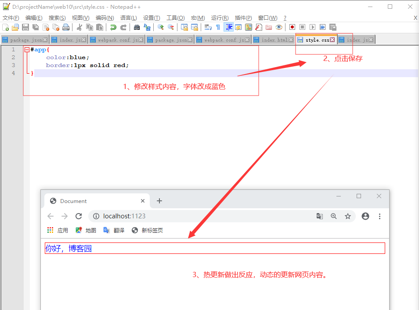
Task: Click the Zoom Out magnifier icon
Action: [170, 27]
